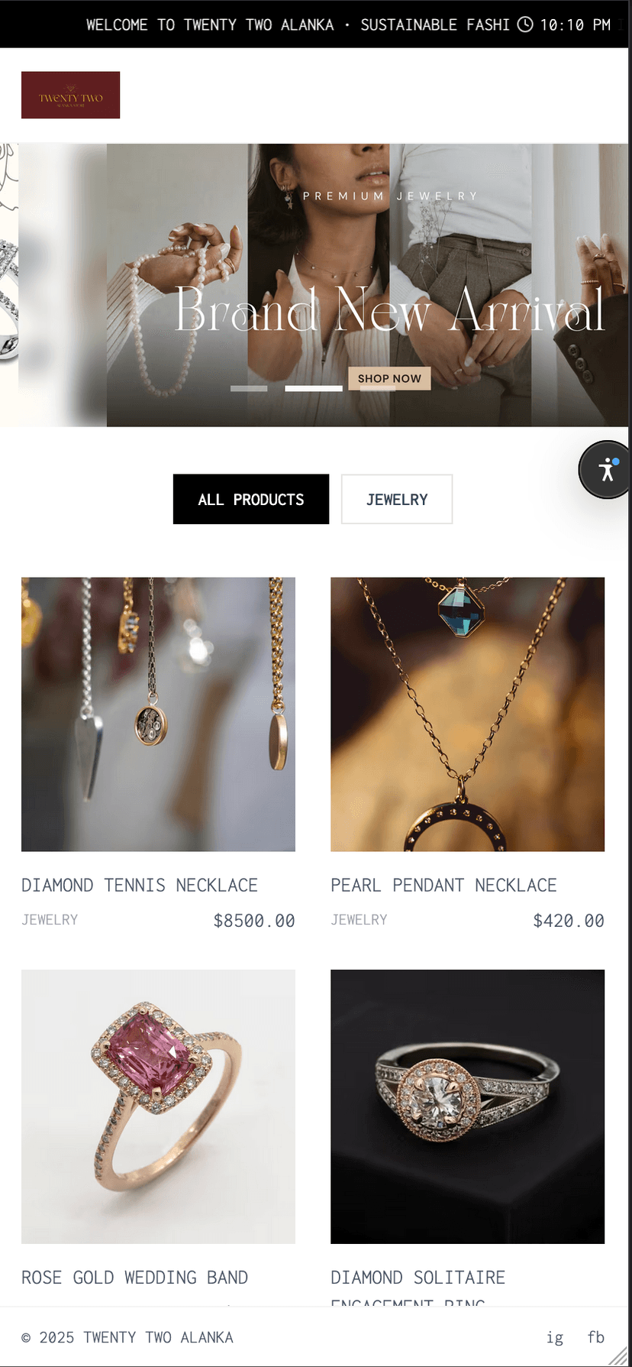The width and height of the screenshot is (632, 1367).
Task: View the Diamond Solitaire ring photo
Action: pyautogui.click(x=467, y=1106)
